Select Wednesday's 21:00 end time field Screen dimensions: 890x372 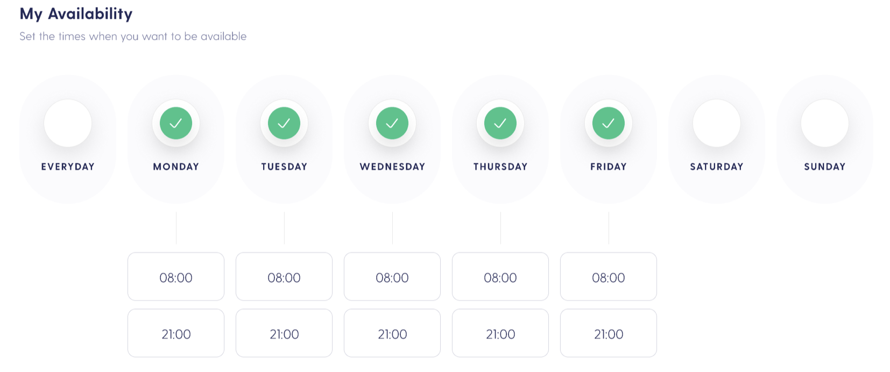click(x=392, y=333)
